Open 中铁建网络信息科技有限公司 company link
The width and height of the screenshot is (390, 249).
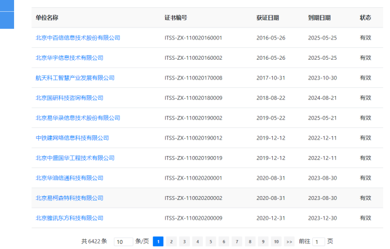coord(72,138)
